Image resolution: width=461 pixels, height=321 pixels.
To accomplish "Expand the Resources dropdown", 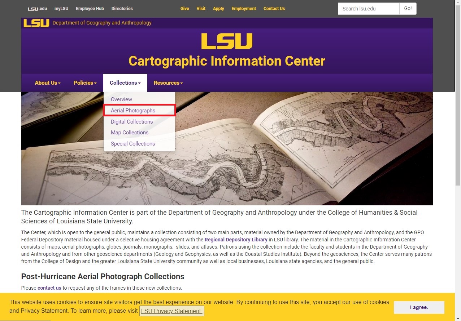I will (x=168, y=83).
